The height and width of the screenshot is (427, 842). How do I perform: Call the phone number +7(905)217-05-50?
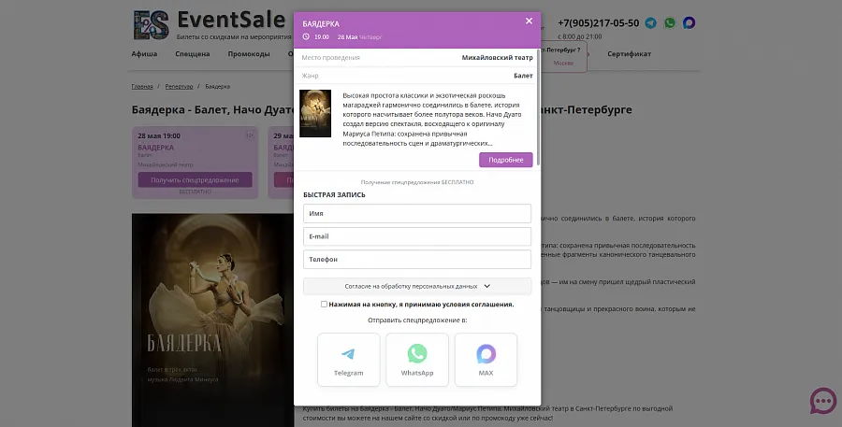pos(598,23)
